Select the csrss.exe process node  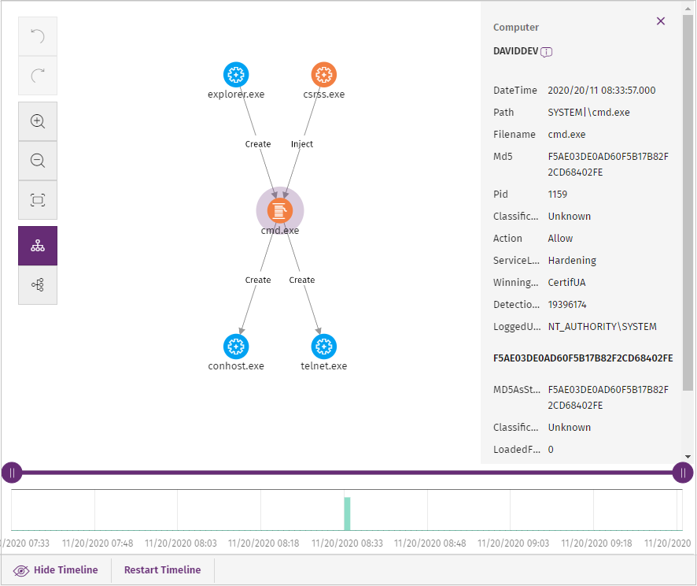coord(323,75)
